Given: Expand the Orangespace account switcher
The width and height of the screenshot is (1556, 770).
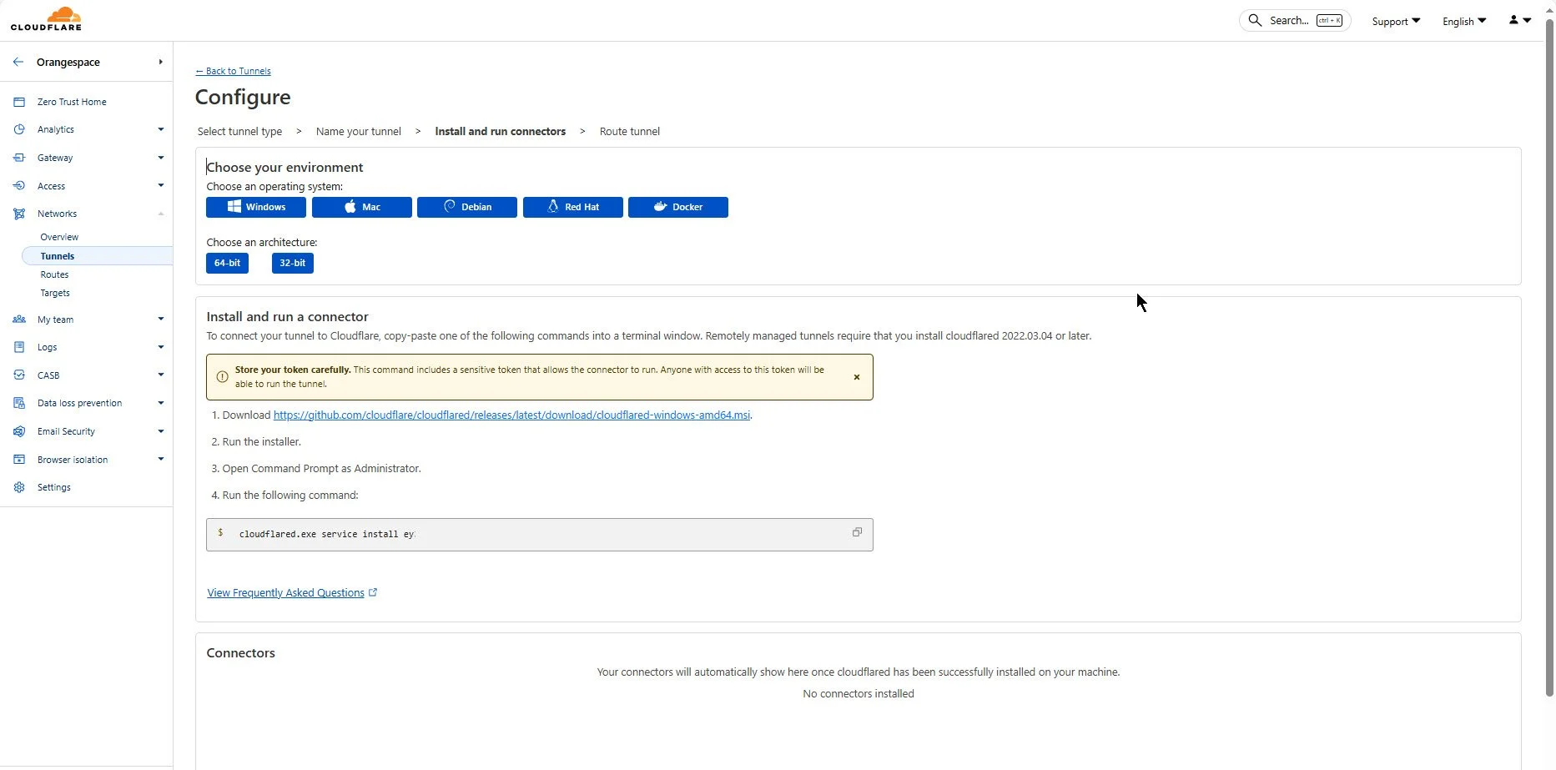Looking at the screenshot, I should (160, 62).
